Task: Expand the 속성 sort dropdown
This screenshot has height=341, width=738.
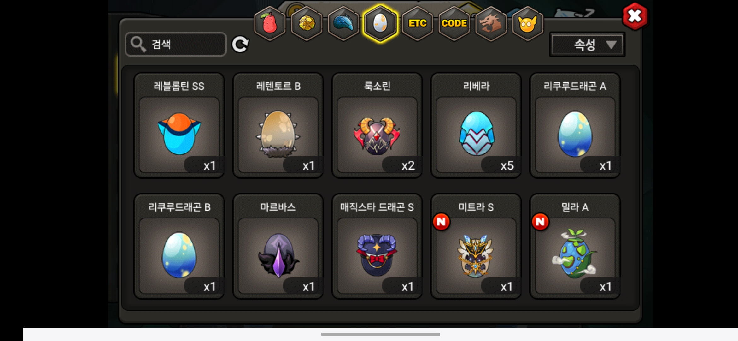Action: click(x=587, y=45)
